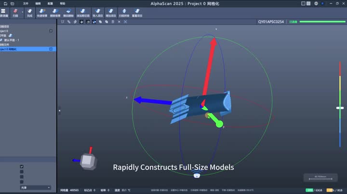Open the 编辑 menu
Viewport: 347px width, 194px height.
[x=38, y=3]
